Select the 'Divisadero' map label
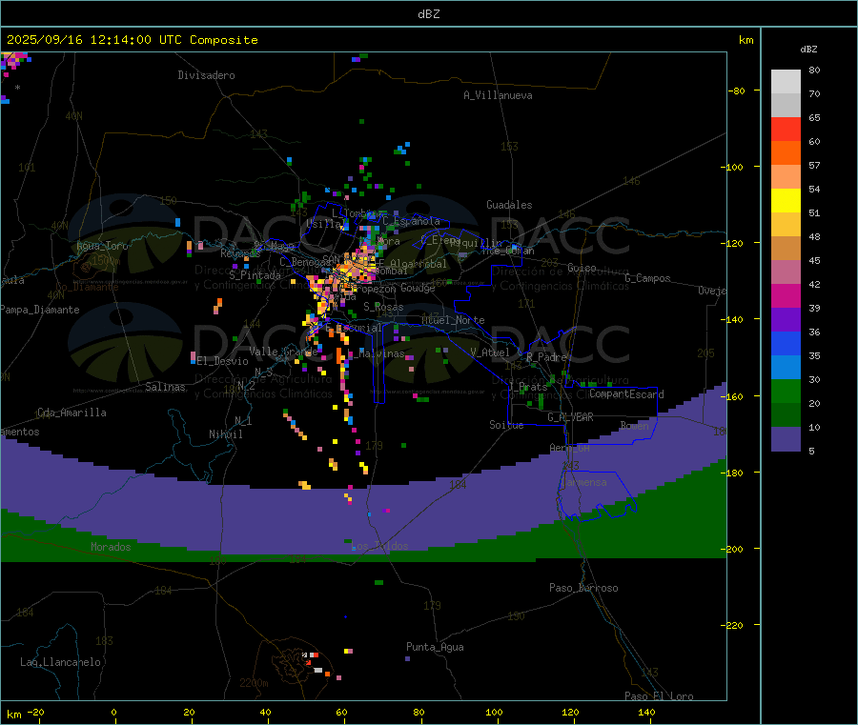Image resolution: width=858 pixels, height=725 pixels. [x=206, y=75]
